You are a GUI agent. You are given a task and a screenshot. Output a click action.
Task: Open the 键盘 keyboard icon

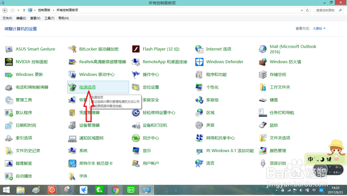click(263, 100)
